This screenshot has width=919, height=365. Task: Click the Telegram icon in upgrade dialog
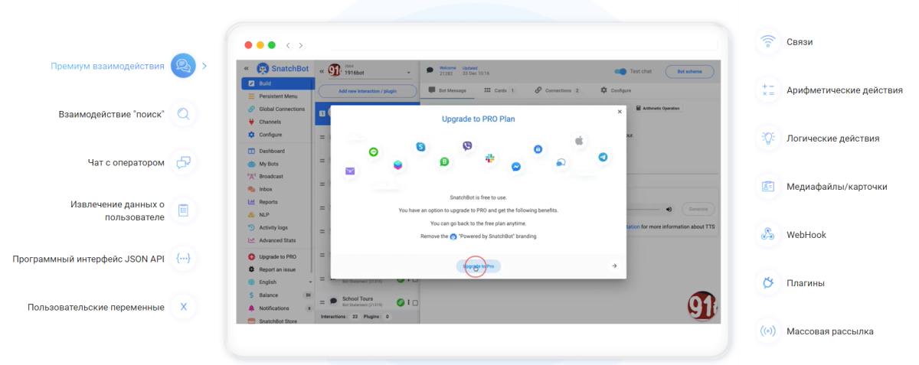pyautogui.click(x=603, y=157)
